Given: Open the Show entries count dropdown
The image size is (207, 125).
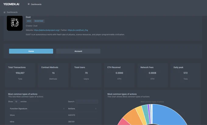Looking at the screenshot, I should coord(17,102).
